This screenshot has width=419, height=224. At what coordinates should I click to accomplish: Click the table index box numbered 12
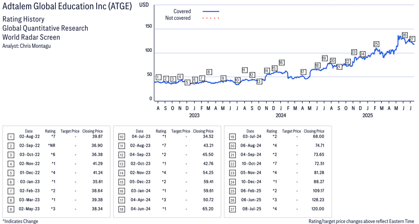tap(122, 155)
